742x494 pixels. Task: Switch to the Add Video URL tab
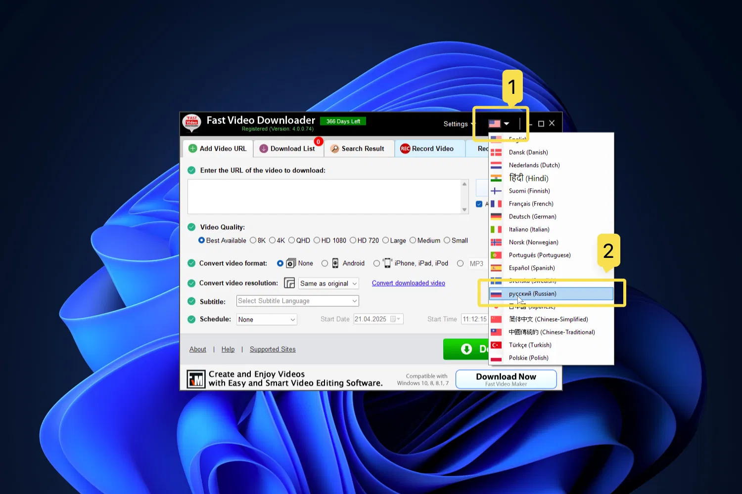pyautogui.click(x=218, y=149)
